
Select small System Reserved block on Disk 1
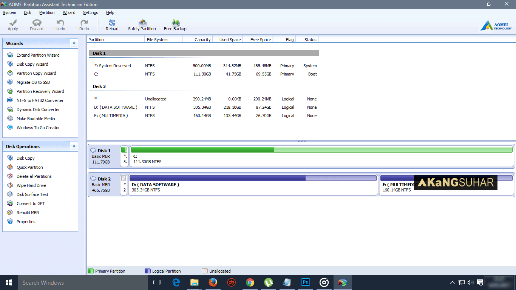[x=124, y=156]
